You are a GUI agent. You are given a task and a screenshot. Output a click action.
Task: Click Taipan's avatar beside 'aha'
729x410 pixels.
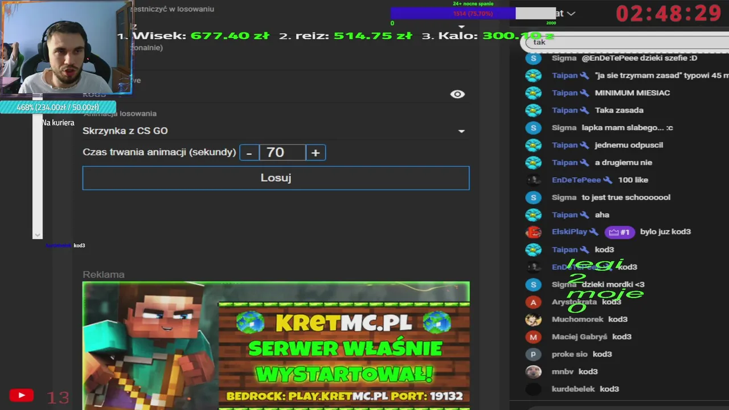(x=533, y=215)
